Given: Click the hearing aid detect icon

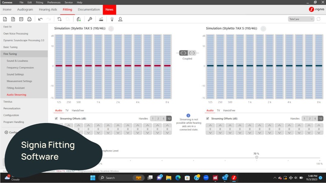Looking at the screenshot, I should [79, 19].
